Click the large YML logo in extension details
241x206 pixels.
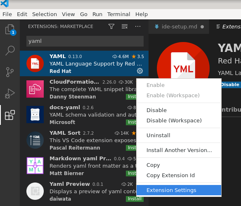point(183,61)
